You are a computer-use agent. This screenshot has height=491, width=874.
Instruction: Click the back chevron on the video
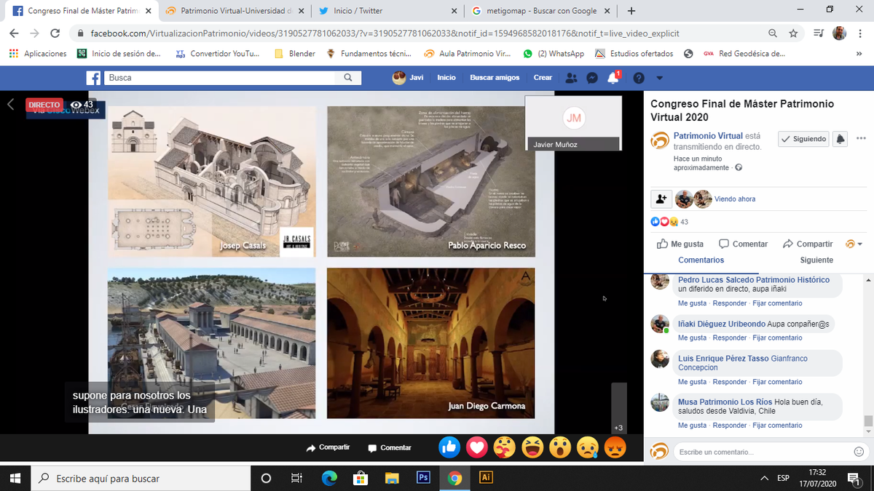point(10,105)
